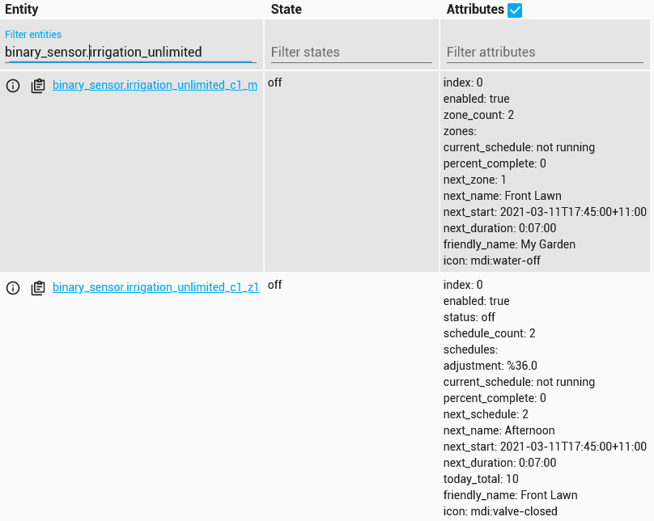
Task: Click the icon: mdi:valve-closed attribute text
Action: (x=500, y=511)
